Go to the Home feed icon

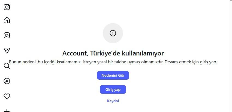pos(7,20)
